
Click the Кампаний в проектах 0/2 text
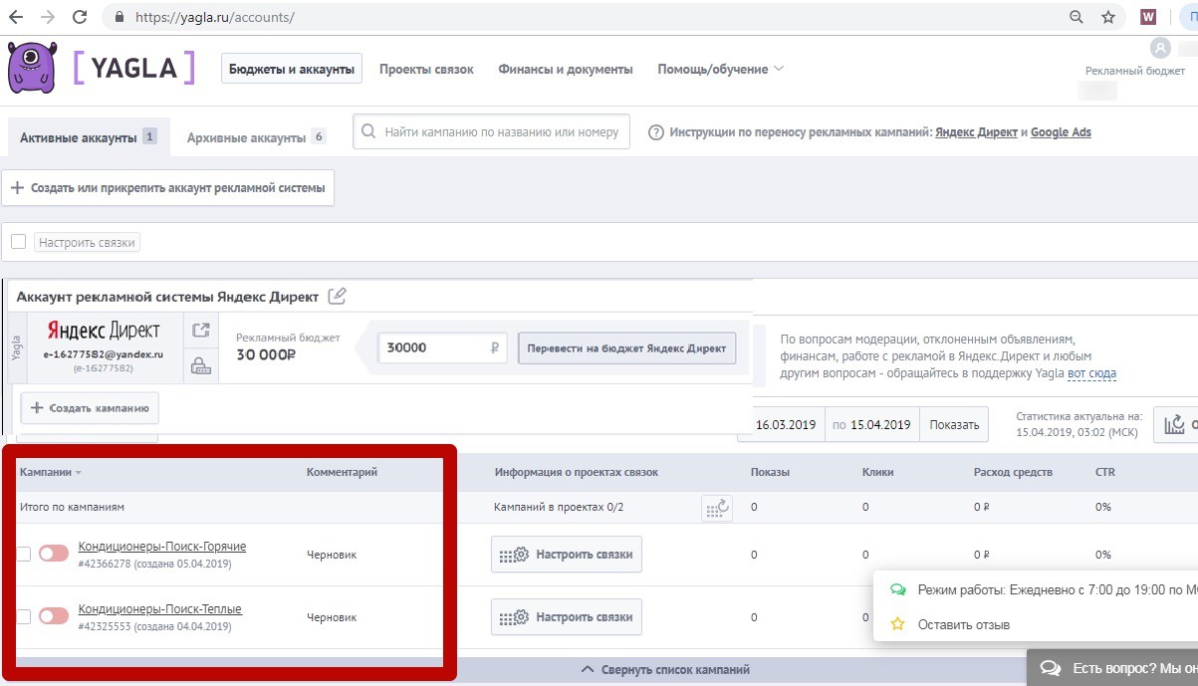[x=559, y=507]
